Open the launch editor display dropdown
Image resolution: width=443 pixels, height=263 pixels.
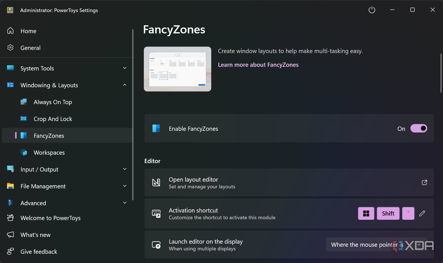(376, 245)
